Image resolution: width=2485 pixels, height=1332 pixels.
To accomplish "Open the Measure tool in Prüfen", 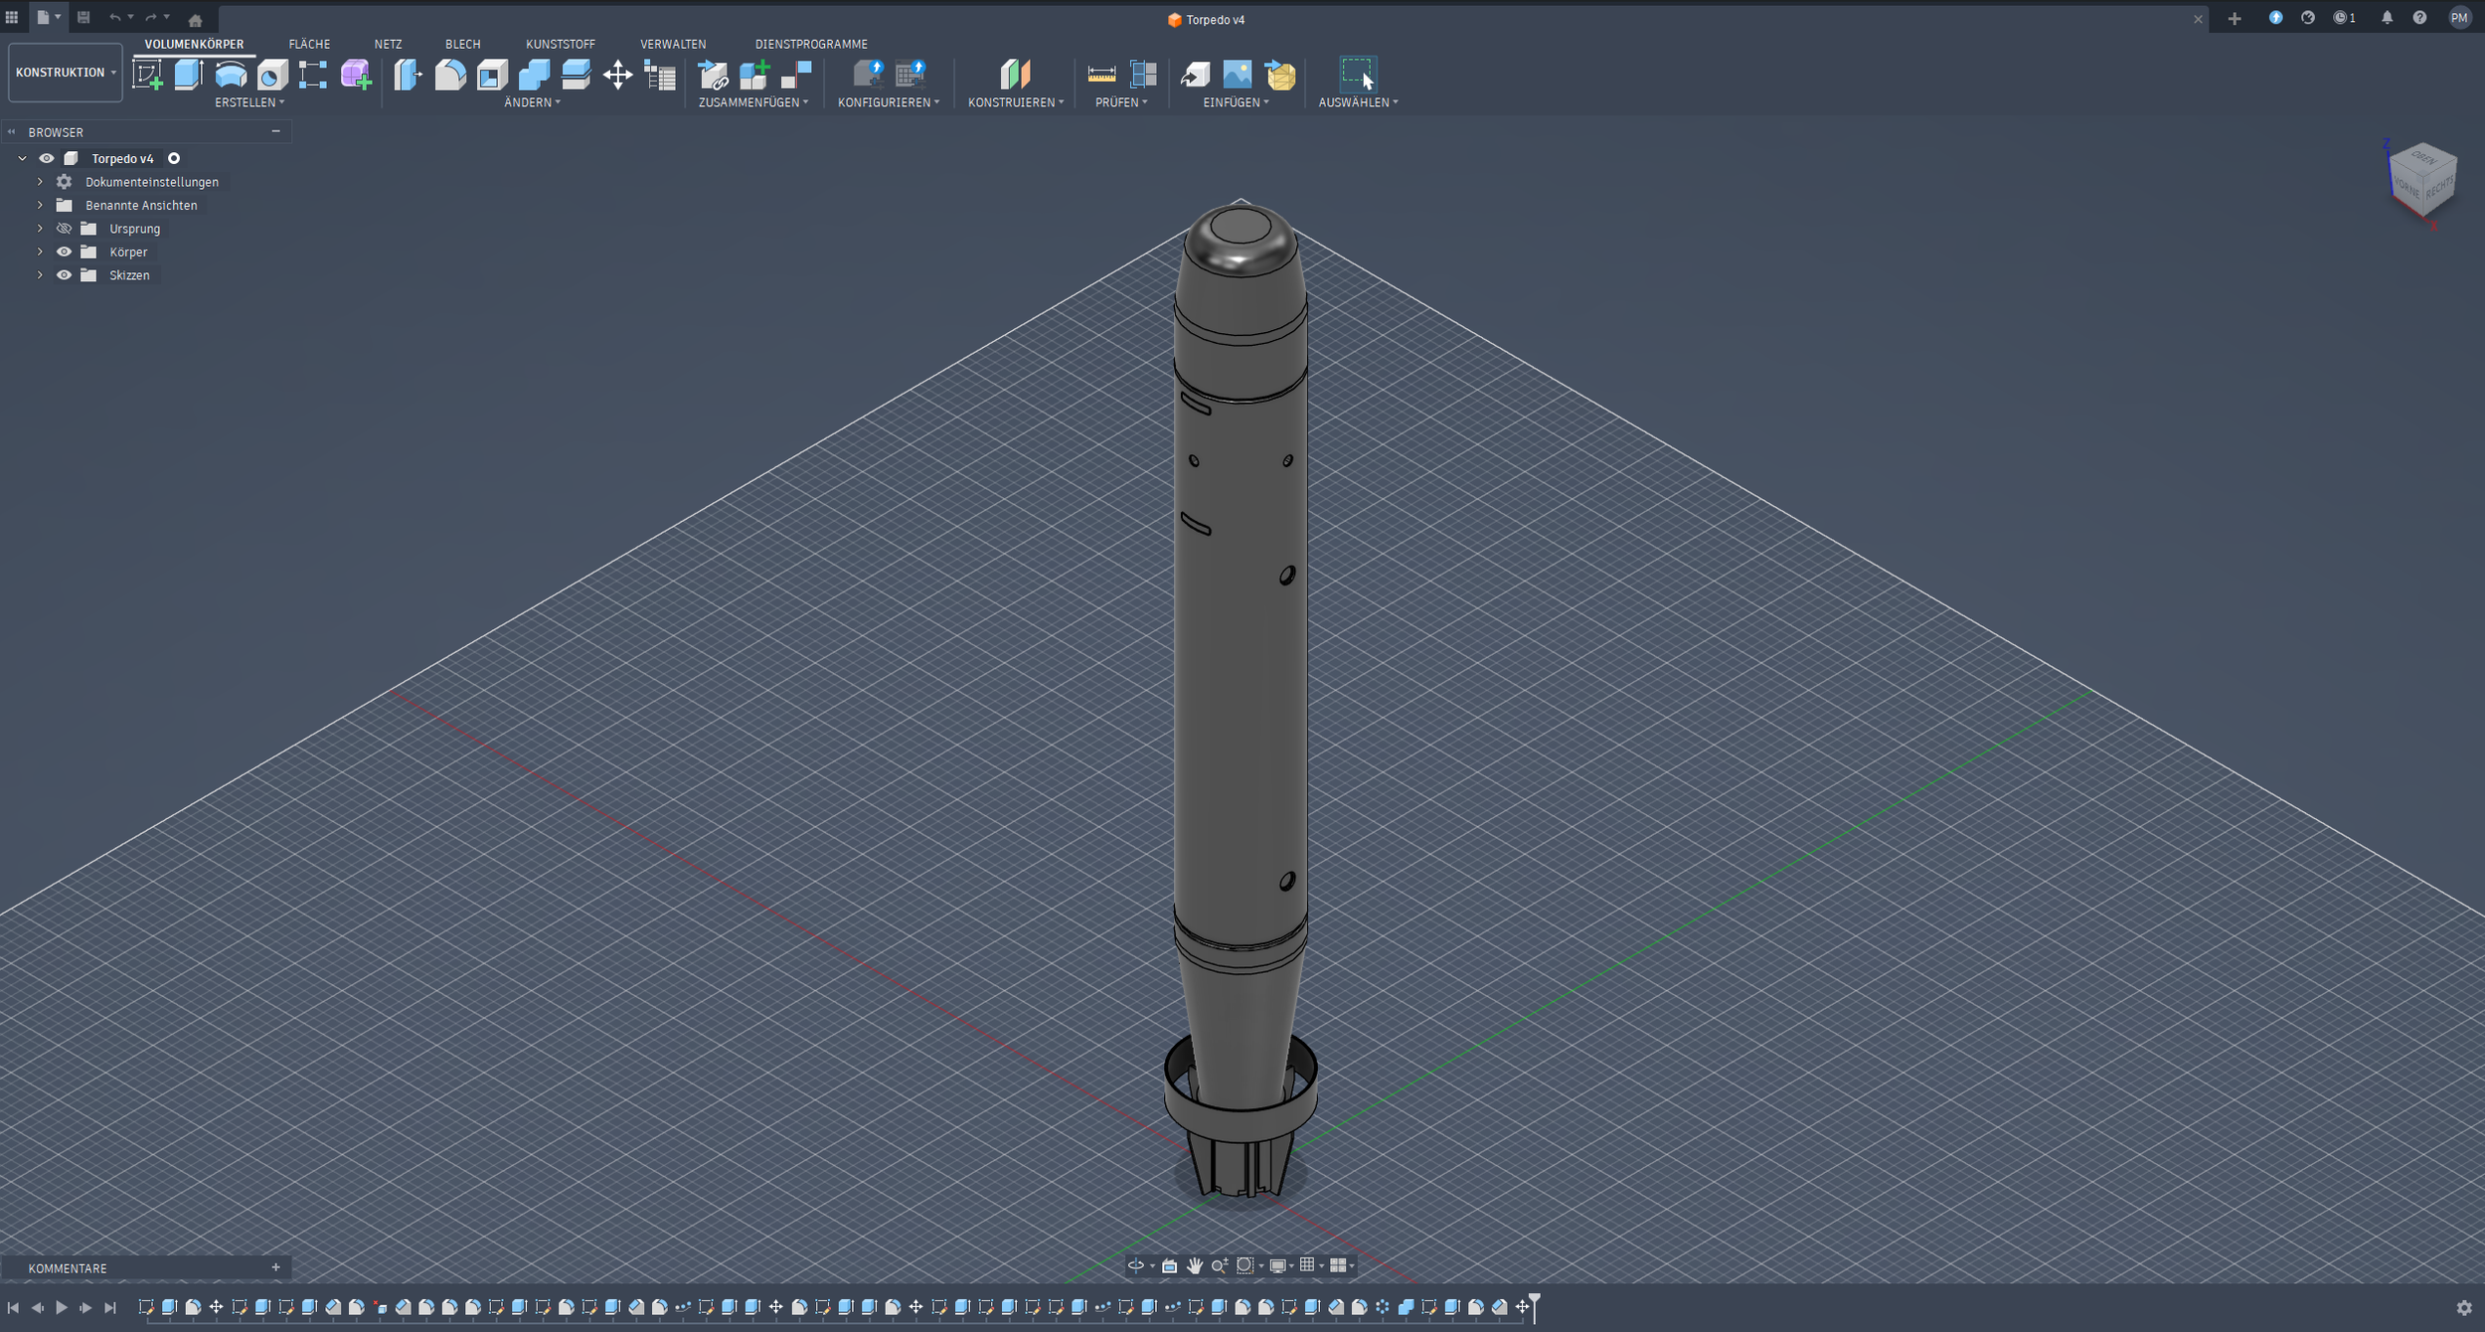I will [1101, 75].
